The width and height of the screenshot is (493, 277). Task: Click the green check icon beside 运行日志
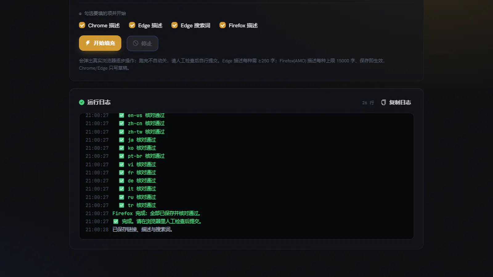82,102
